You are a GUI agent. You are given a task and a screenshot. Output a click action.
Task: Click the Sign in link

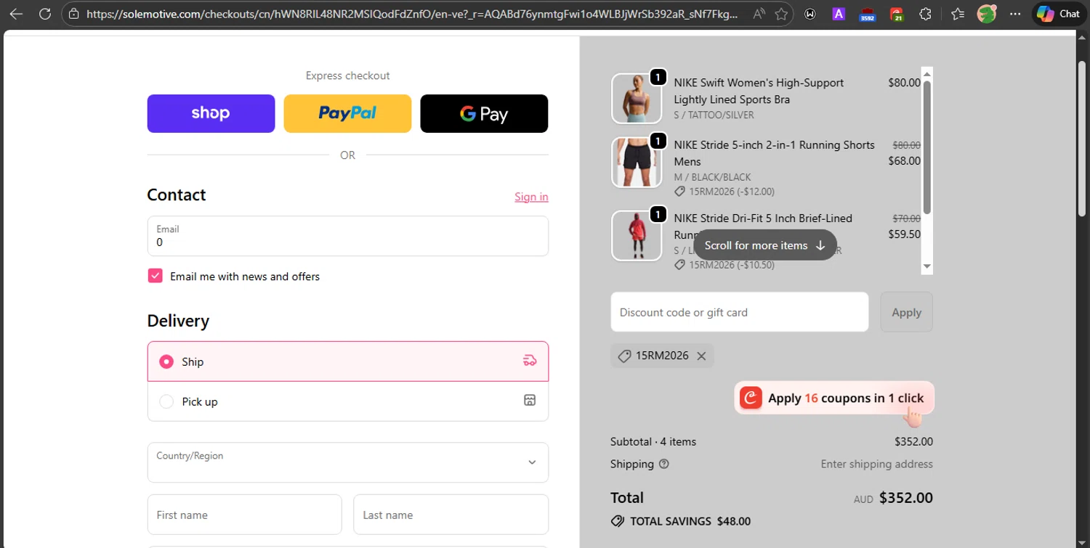click(x=531, y=197)
